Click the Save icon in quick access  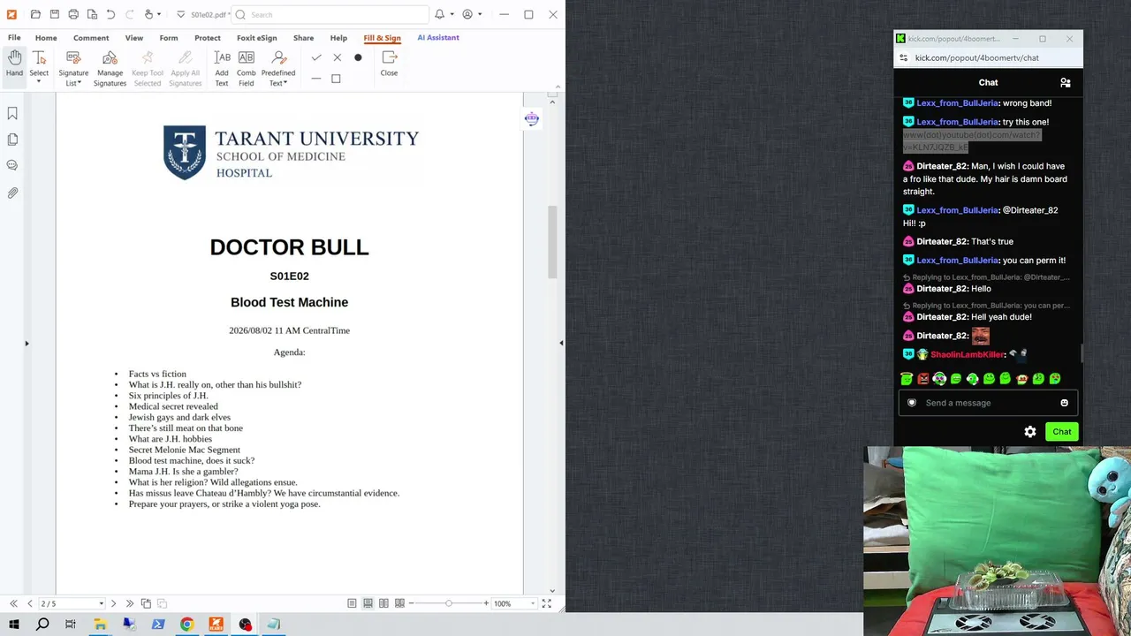(x=54, y=14)
